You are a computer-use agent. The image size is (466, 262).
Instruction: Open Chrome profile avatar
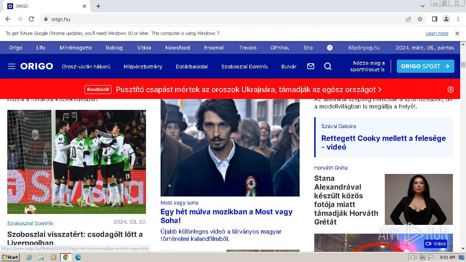click(x=446, y=19)
